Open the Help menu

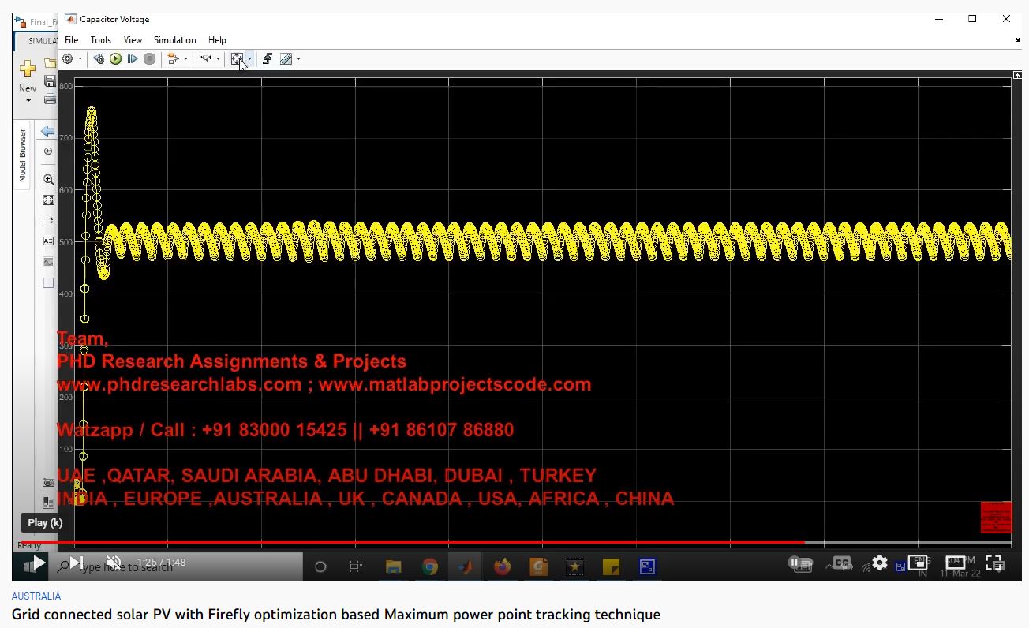[217, 40]
